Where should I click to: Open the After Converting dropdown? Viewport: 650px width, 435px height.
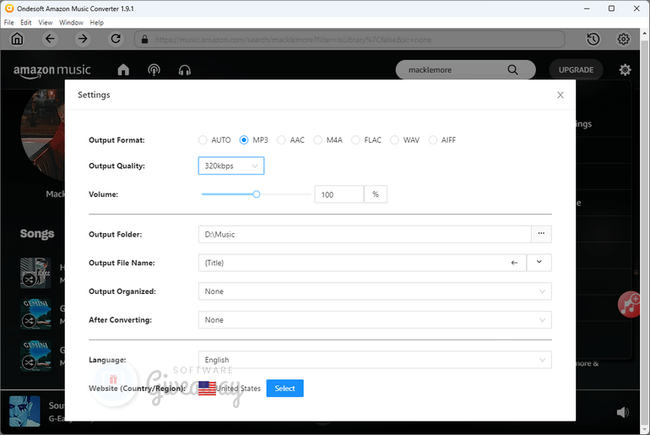click(375, 320)
